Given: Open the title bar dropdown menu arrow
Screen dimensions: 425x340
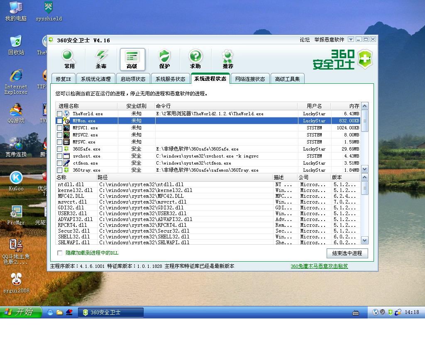Looking at the screenshot, I should [x=351, y=39].
